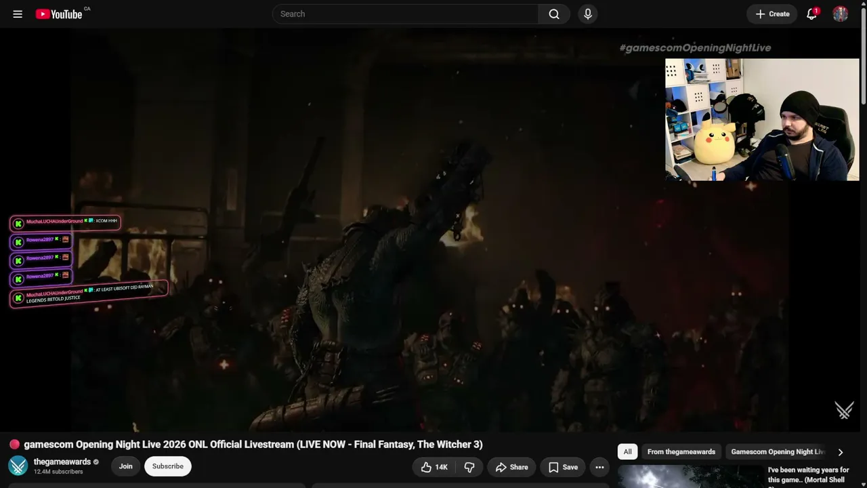Click the verified badge beside thegameawards
Viewport: 867px width, 488px height.
tap(96, 462)
